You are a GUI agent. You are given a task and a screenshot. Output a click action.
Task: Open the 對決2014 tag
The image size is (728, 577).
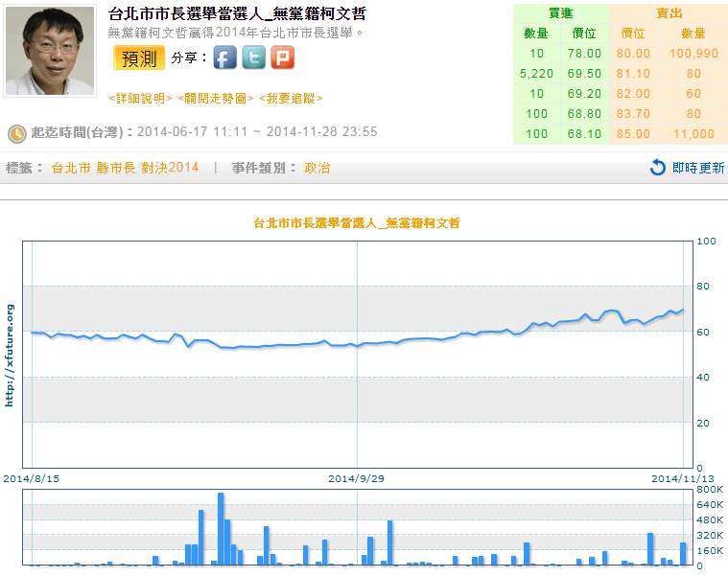(170, 168)
